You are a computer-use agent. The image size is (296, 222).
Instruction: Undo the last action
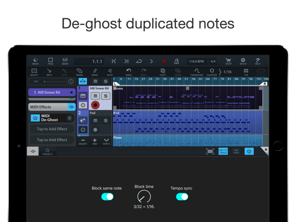tap(129, 72)
